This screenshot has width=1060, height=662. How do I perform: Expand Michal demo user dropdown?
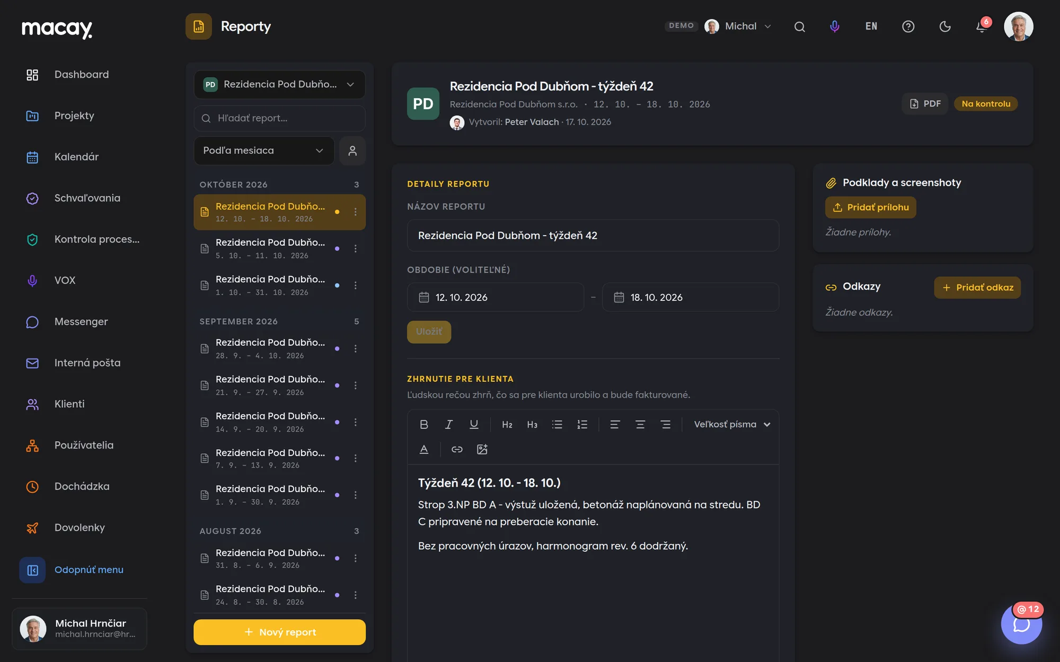[738, 26]
